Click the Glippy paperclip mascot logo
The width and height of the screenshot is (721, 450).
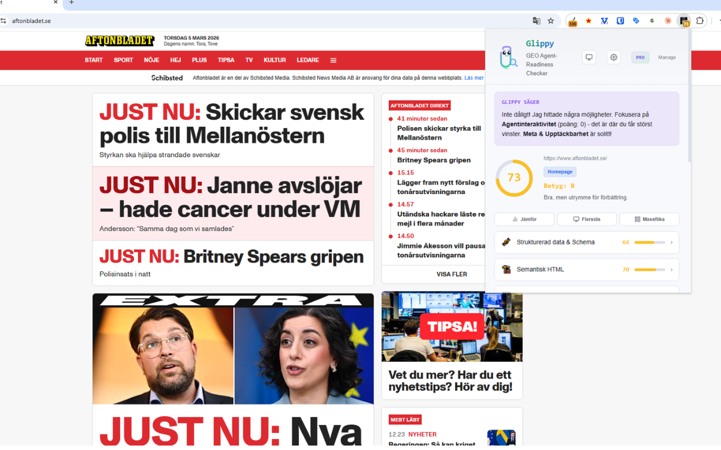pos(508,57)
